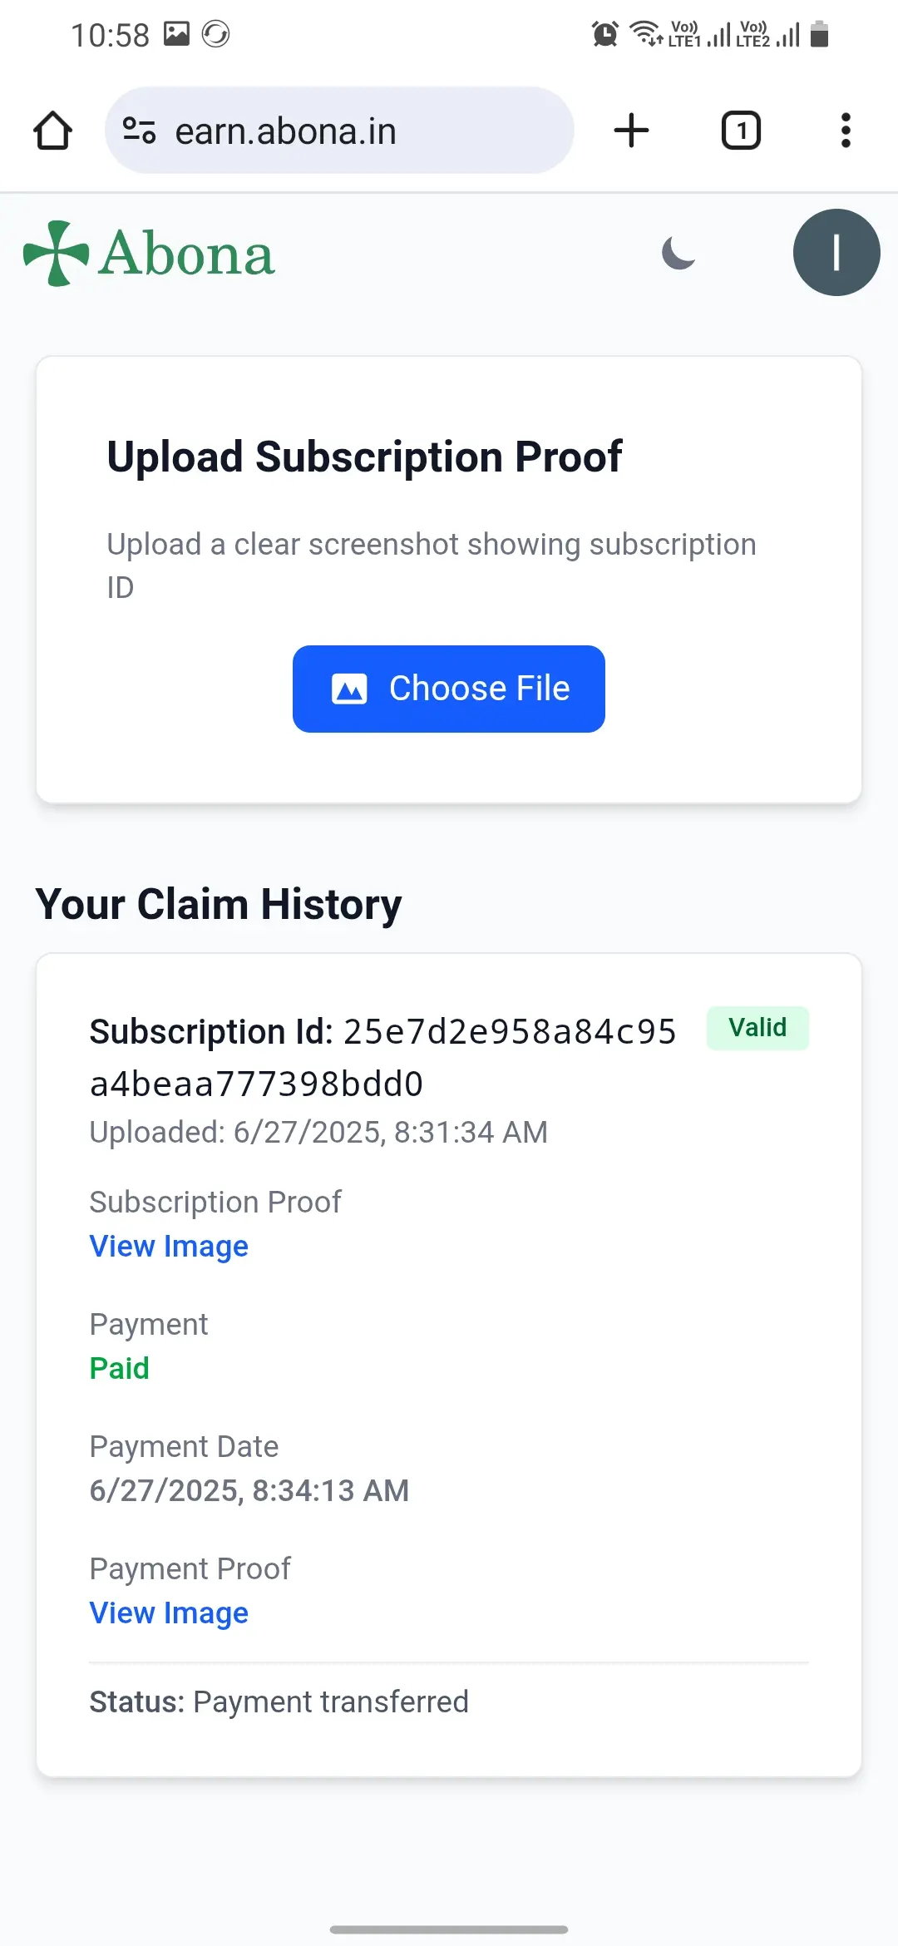The height and width of the screenshot is (1946, 898).
Task: Tap the Valid status badge
Action: click(757, 1028)
